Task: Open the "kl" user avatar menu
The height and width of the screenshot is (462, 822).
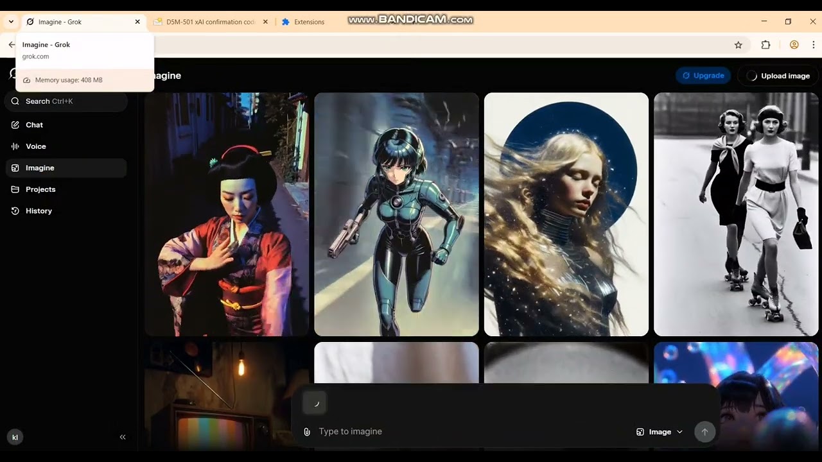Action: click(15, 437)
